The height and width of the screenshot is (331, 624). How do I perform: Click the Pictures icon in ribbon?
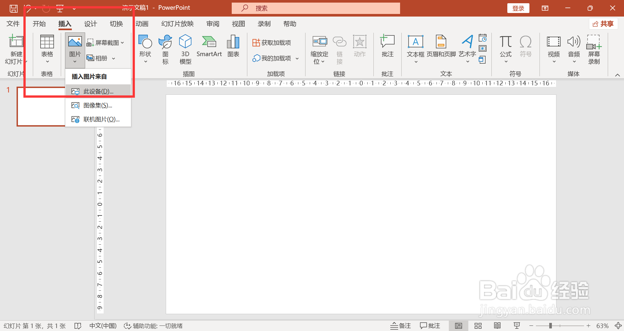click(75, 42)
